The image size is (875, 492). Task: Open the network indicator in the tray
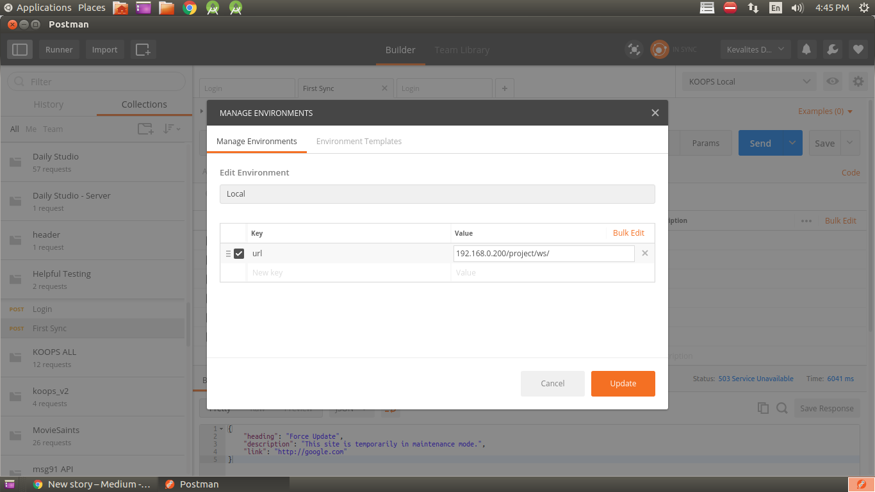click(x=753, y=8)
